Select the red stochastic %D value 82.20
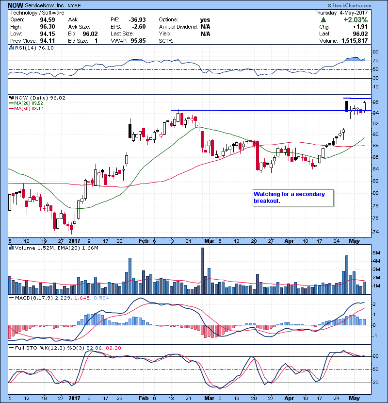This screenshot has width=388, height=403. [x=113, y=348]
